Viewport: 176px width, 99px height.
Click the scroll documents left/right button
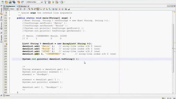[x=169, y=6]
